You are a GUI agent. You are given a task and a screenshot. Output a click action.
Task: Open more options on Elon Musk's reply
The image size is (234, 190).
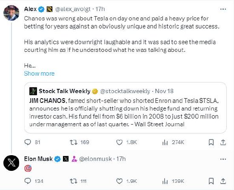pyautogui.click(x=223, y=159)
